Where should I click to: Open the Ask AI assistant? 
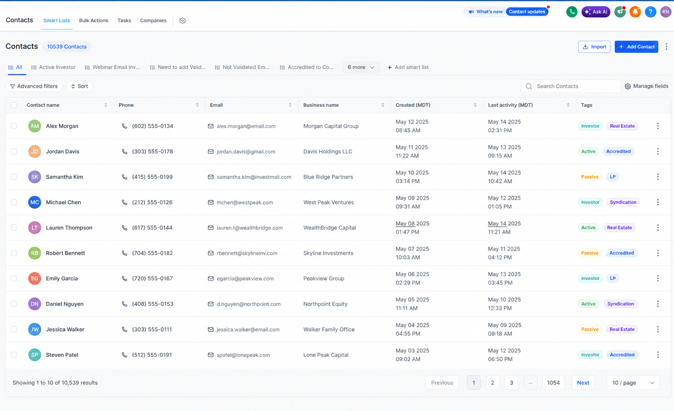click(596, 12)
